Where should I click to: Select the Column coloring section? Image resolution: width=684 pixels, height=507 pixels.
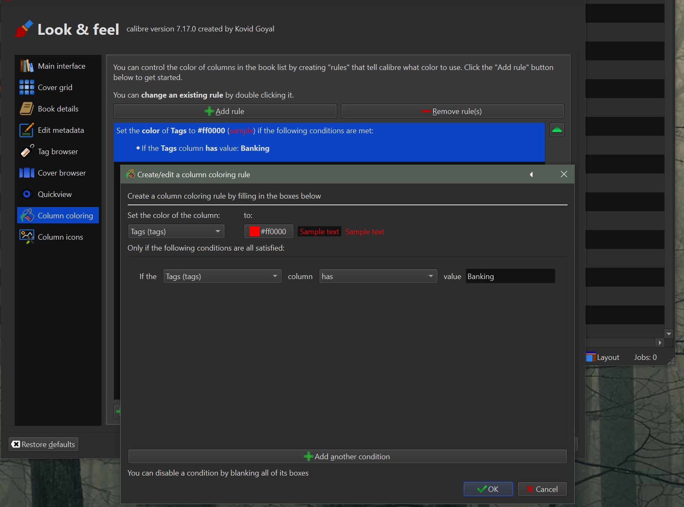click(58, 215)
